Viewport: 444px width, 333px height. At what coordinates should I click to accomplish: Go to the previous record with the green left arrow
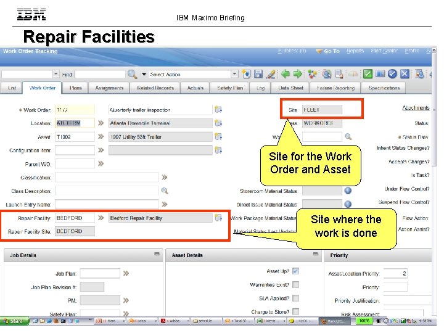(x=285, y=74)
